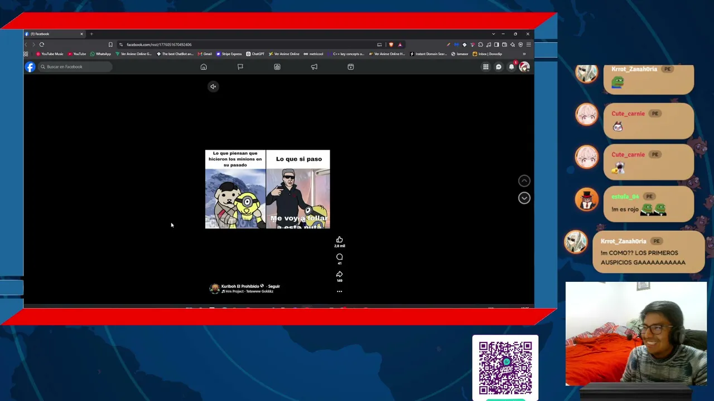Go to Facebook Home via house icon

(204, 67)
